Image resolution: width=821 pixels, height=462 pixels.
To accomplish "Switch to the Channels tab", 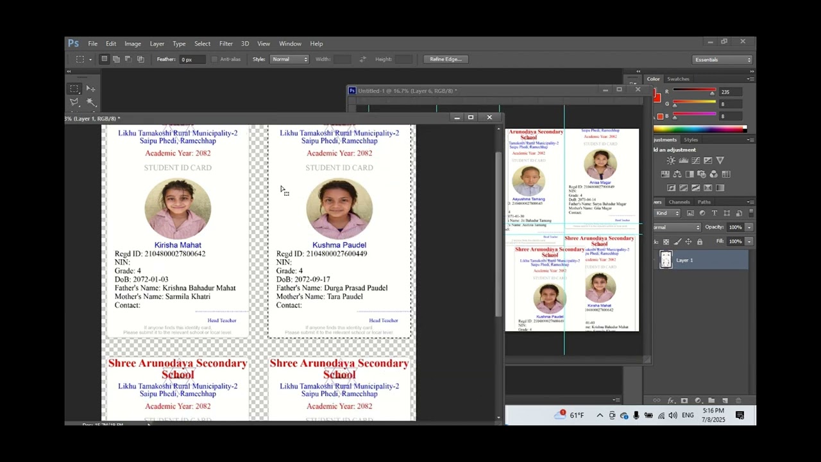I will (679, 202).
